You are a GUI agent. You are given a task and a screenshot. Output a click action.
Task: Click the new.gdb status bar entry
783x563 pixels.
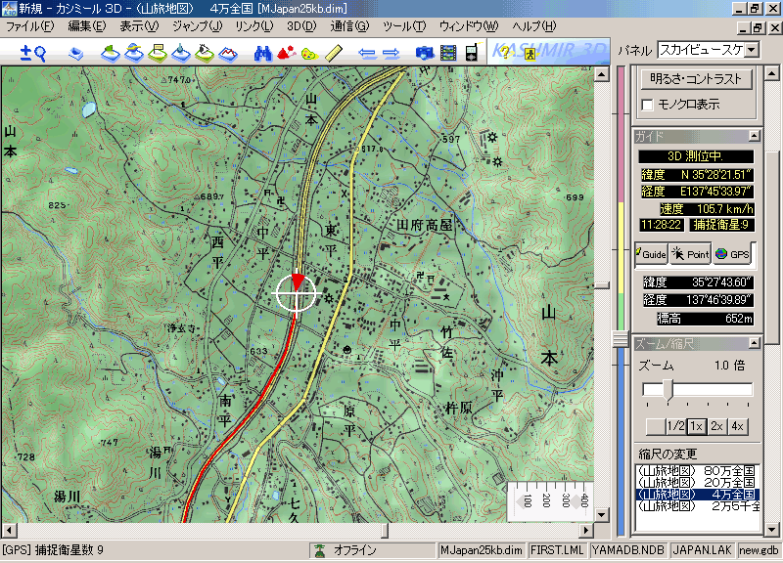click(x=759, y=550)
